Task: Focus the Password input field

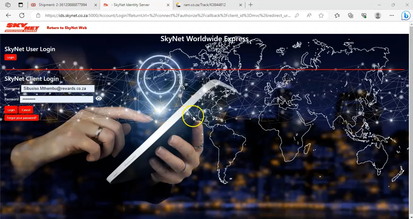Action: point(57,99)
